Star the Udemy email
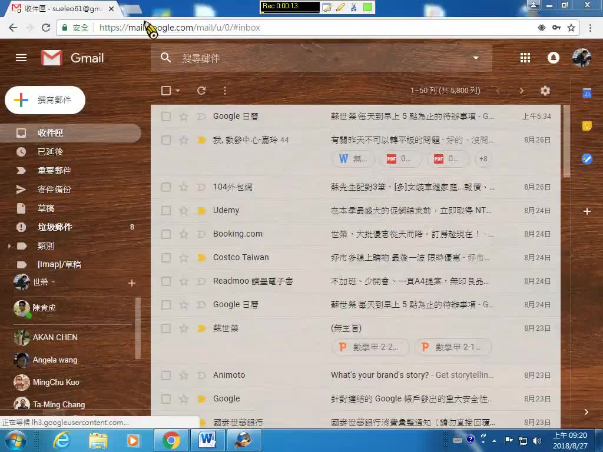The height and width of the screenshot is (452, 603). [184, 211]
